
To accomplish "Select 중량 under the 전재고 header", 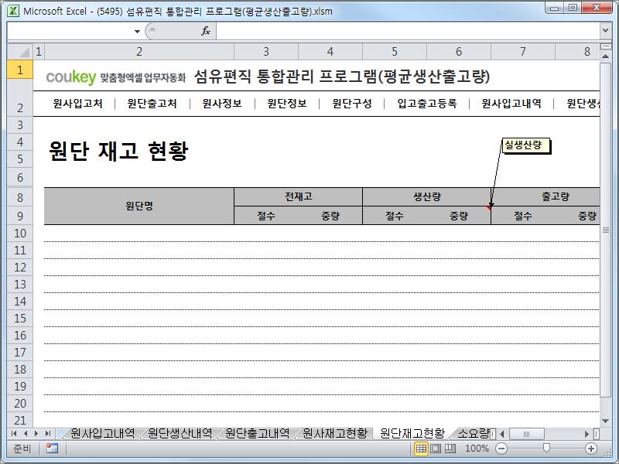I will (x=330, y=216).
